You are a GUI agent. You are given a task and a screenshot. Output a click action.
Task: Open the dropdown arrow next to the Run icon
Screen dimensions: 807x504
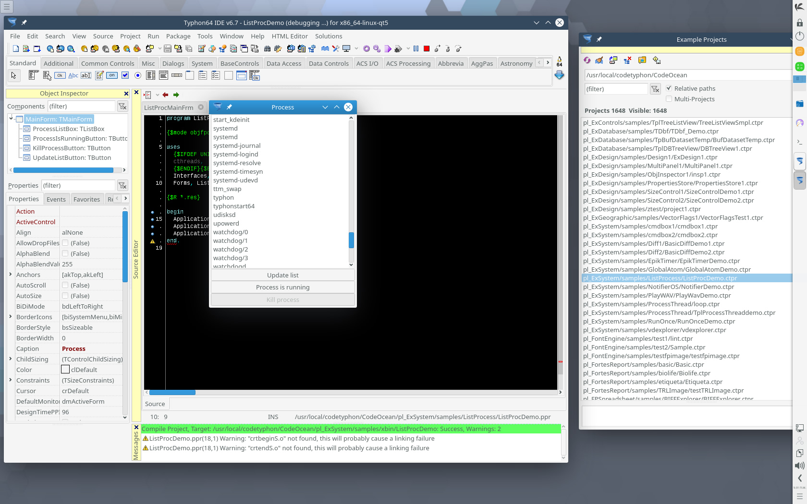408,48
